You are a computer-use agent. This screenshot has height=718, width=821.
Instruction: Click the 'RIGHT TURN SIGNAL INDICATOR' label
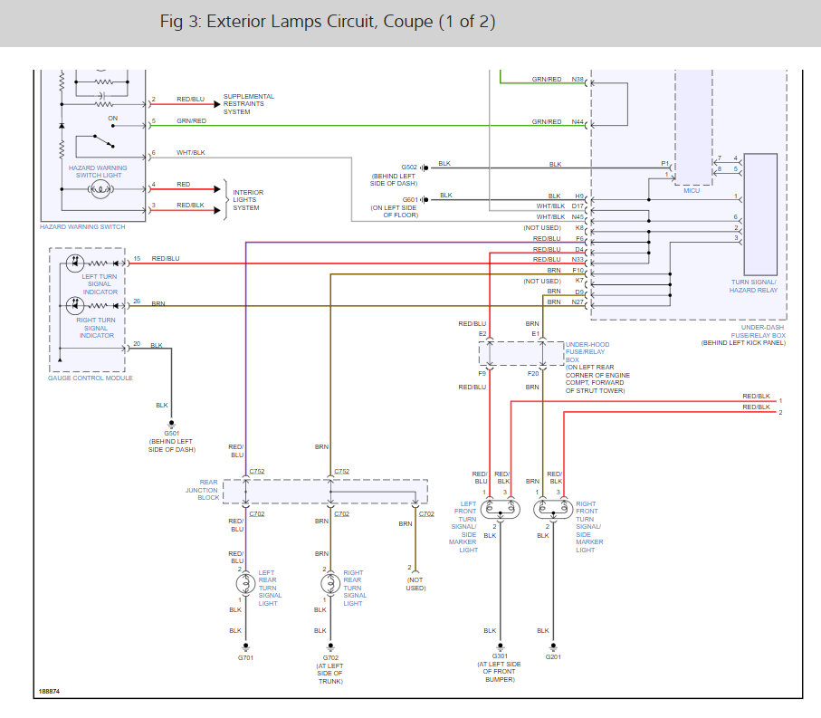coord(96,328)
